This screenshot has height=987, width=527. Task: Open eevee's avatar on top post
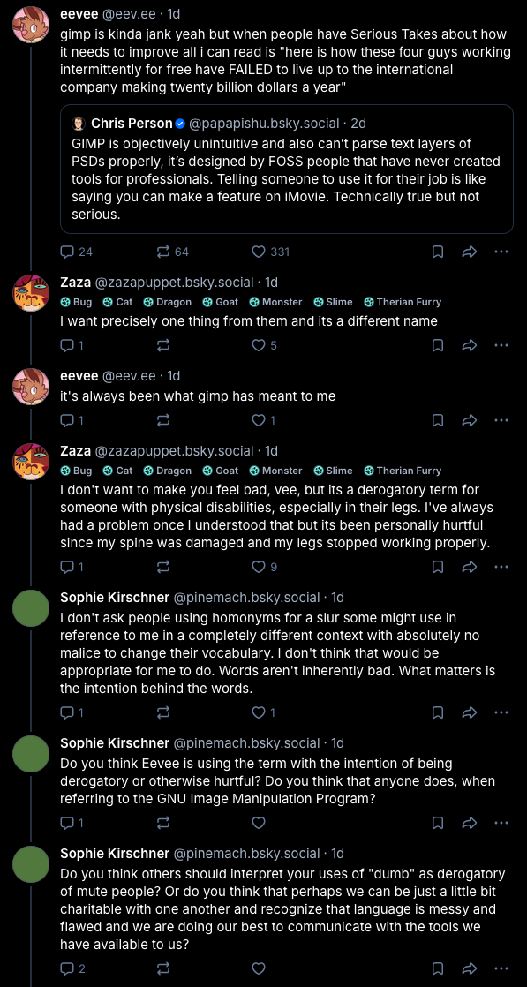point(31,25)
